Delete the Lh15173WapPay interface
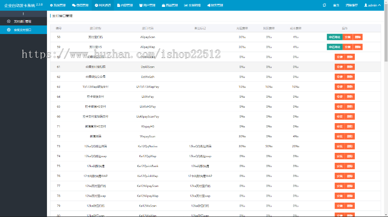Image resolution: width=388 pixels, height=217 pixels. click(x=350, y=87)
